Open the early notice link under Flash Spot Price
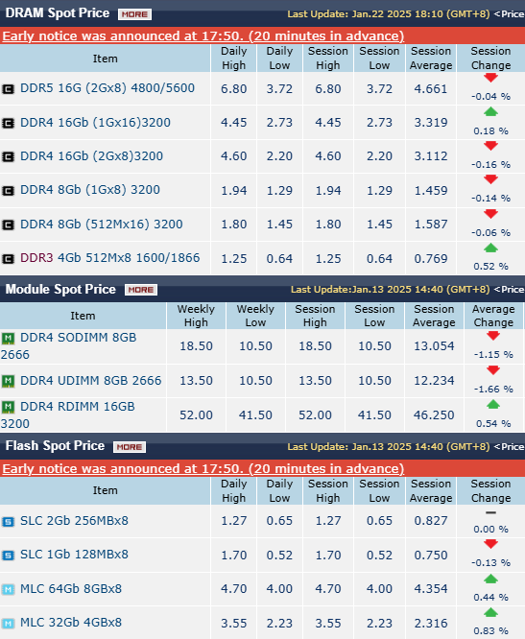 tap(203, 468)
